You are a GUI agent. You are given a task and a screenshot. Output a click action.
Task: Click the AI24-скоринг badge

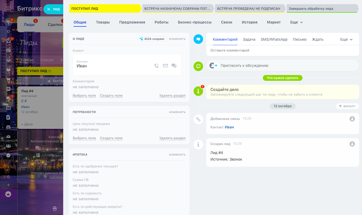pos(153,39)
